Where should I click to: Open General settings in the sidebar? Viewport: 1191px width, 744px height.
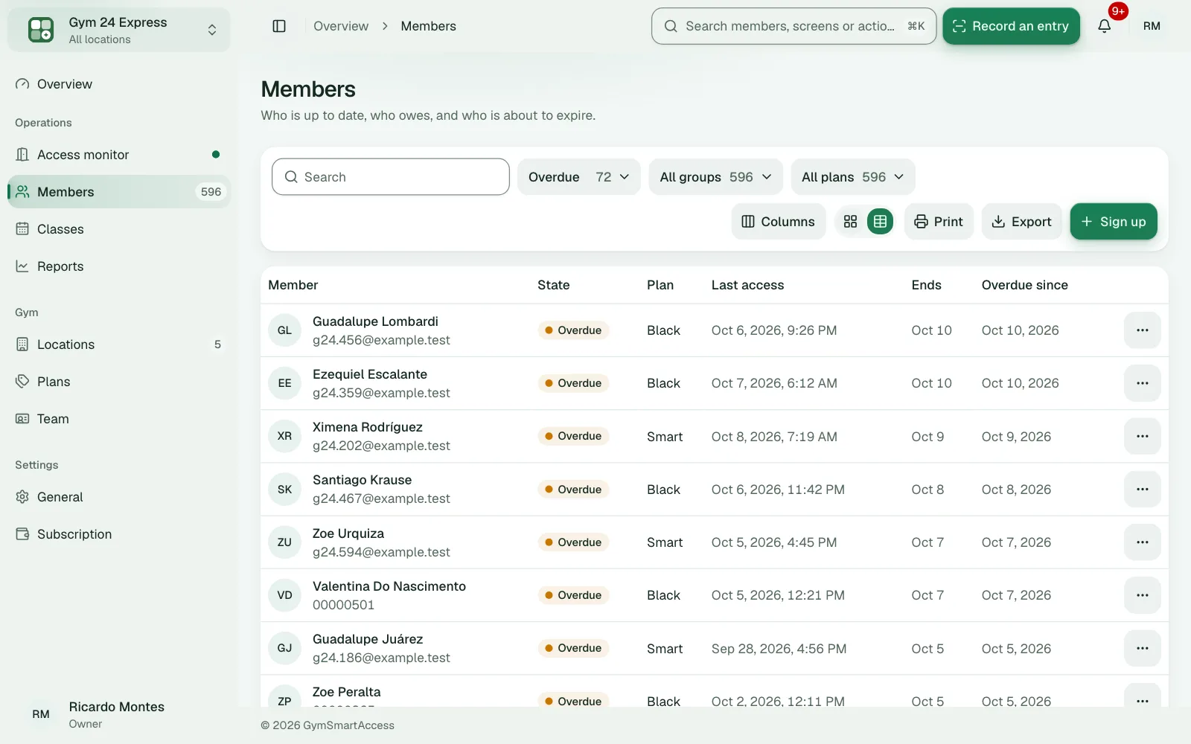[119, 497]
